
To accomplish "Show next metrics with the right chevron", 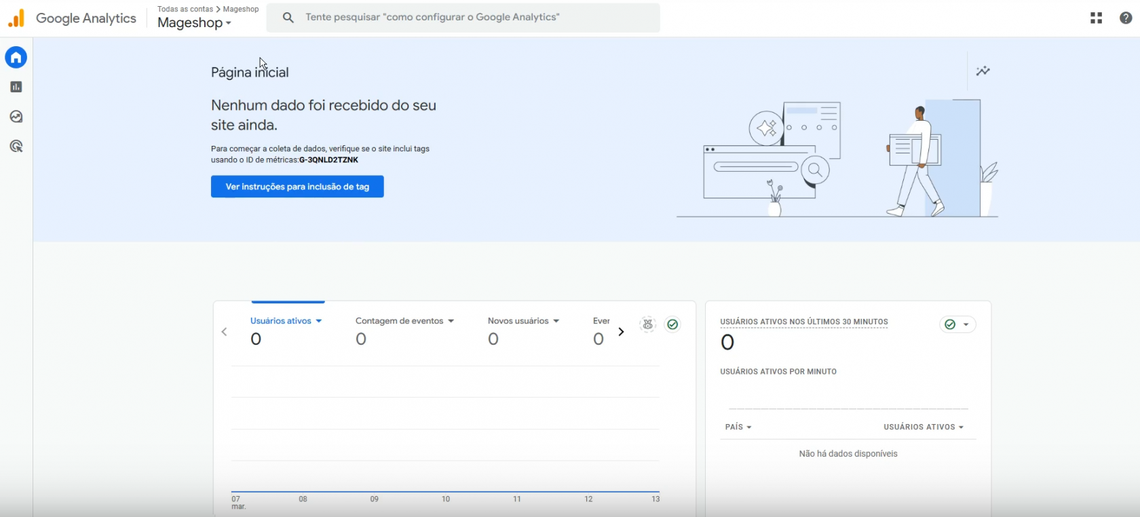I will tap(621, 332).
